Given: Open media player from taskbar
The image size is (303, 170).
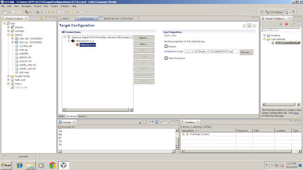Looking at the screenshot, I should point(41,165).
